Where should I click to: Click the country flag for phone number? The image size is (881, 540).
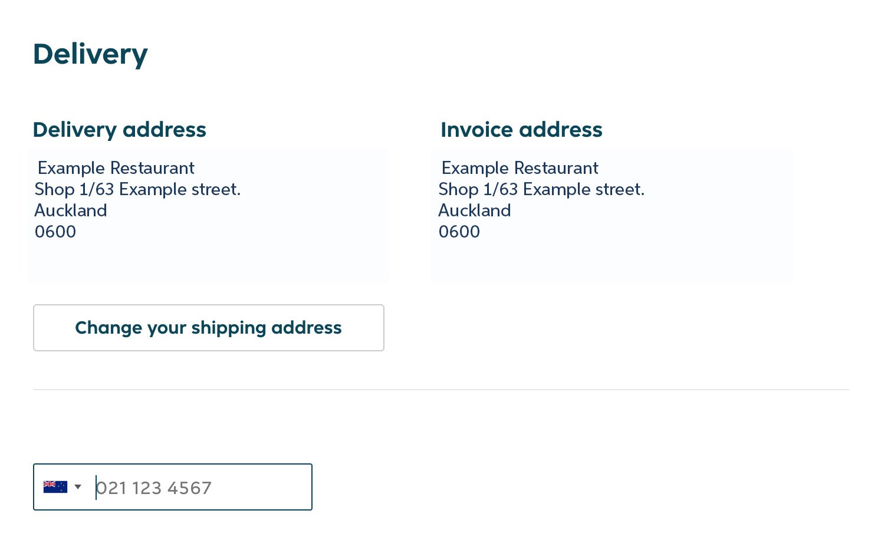[x=55, y=486]
